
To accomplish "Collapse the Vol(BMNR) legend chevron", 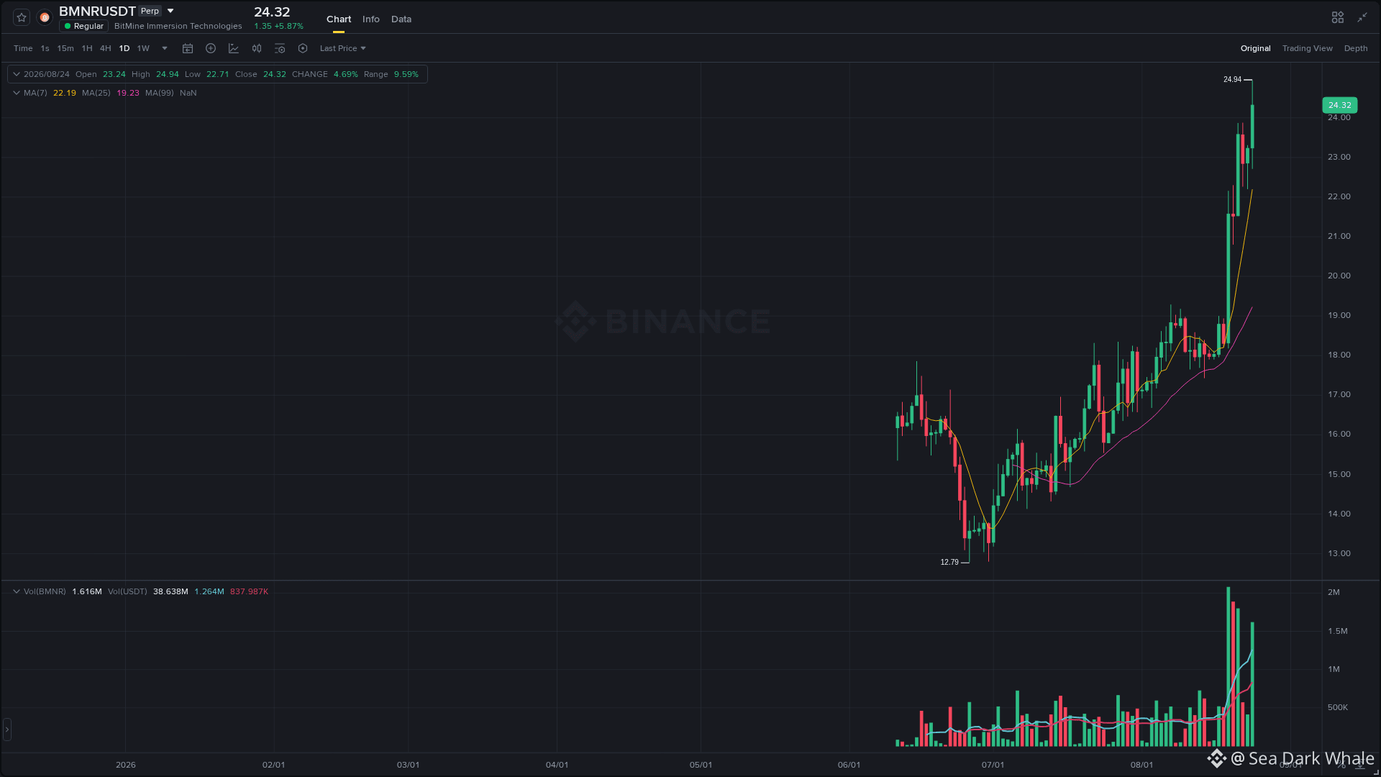I will pos(16,591).
